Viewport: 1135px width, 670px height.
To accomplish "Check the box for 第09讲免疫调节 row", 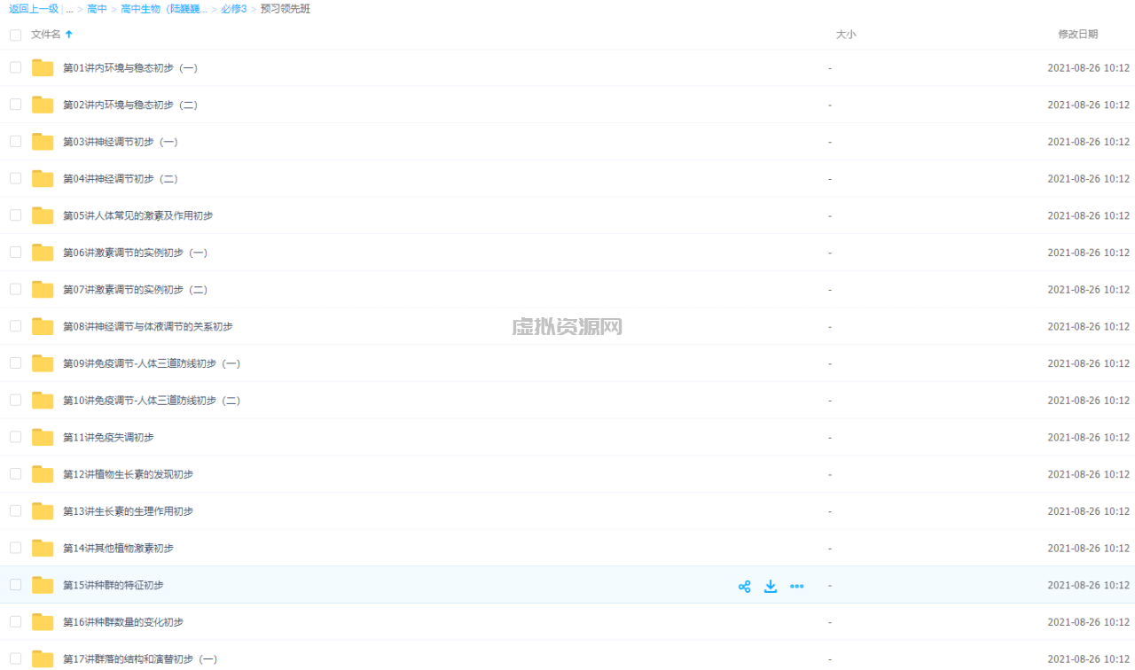I will pyautogui.click(x=15, y=362).
